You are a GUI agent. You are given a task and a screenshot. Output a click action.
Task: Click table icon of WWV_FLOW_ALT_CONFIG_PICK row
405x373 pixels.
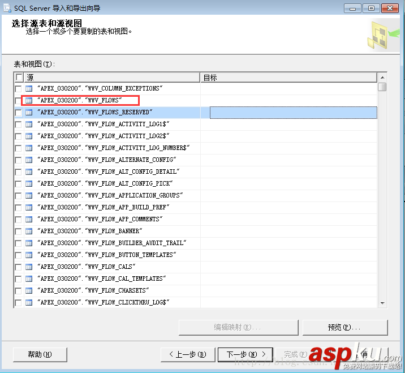pos(29,184)
